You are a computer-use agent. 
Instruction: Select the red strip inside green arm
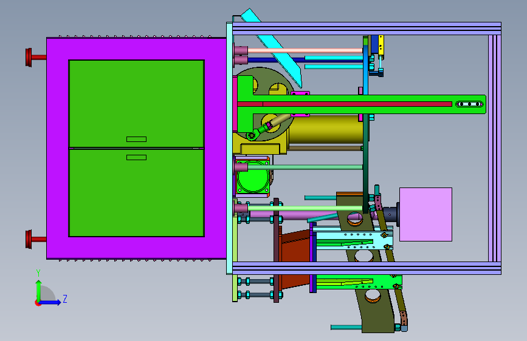point(345,104)
